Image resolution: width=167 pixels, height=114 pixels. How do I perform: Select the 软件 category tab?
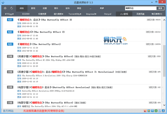click(x=68, y=8)
